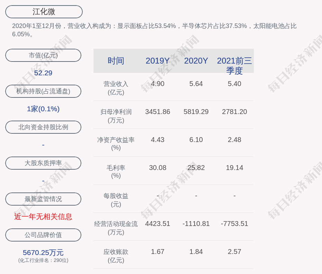Click the 大股东质押率 pill
322x274 pixels.
43,163
